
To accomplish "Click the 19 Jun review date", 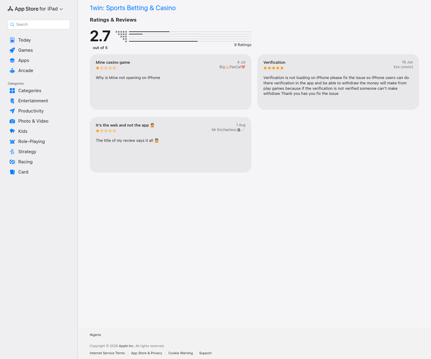I will 407,62.
